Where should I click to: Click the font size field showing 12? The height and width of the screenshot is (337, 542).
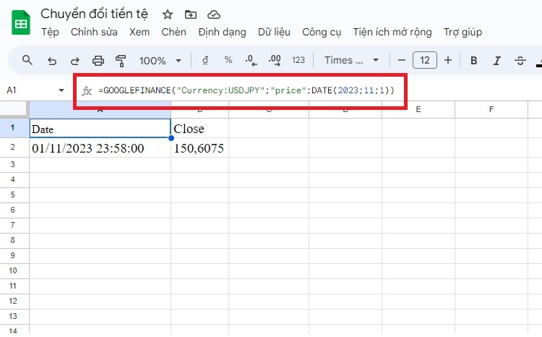(x=425, y=60)
